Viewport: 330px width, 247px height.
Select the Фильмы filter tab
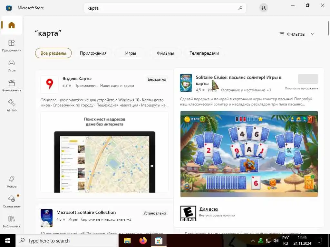click(x=165, y=53)
